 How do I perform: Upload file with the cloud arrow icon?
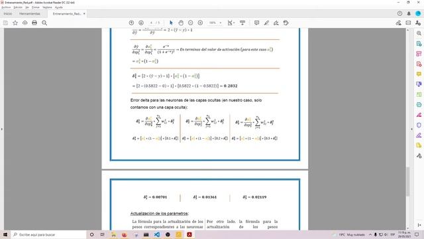pos(25,23)
